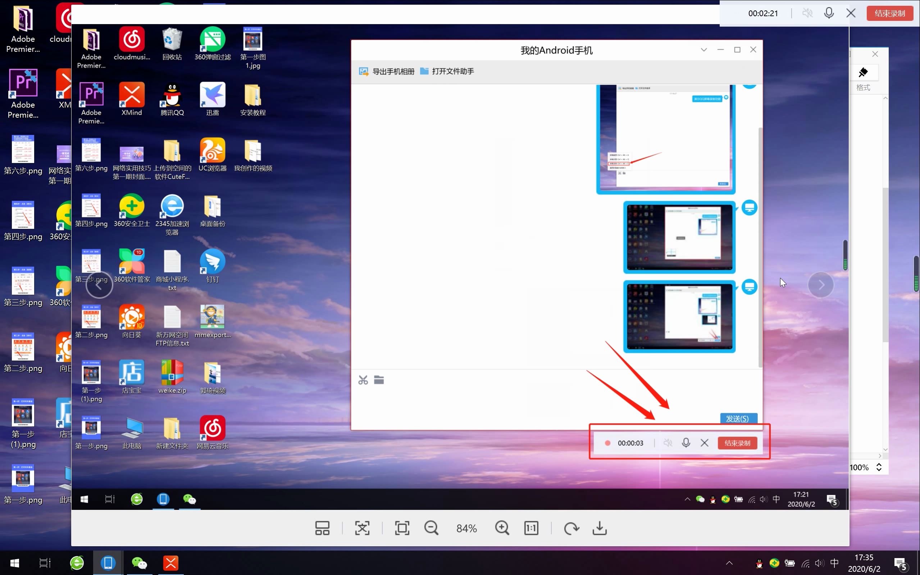Go to the previous image with left arrow
This screenshot has height=575, width=920.
point(99,285)
